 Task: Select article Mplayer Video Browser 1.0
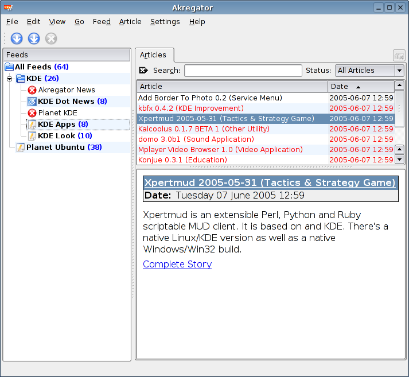pyautogui.click(x=266, y=150)
